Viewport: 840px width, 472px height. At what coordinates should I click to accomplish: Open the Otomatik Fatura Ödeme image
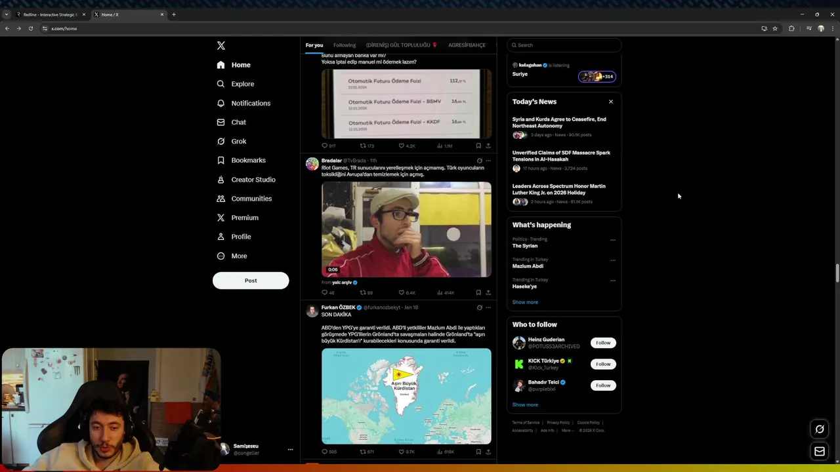[406, 104]
